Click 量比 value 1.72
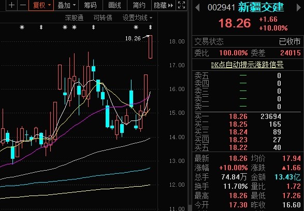This screenshot has width=304, height=211. click(x=294, y=186)
